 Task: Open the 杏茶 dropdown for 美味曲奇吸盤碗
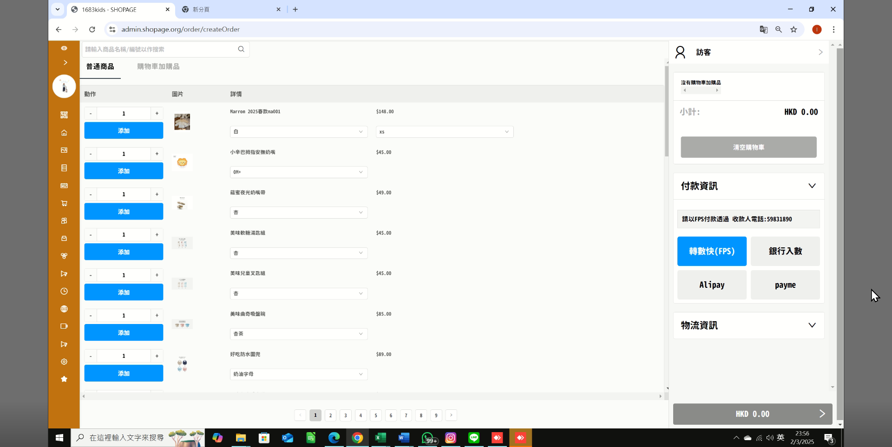pyautogui.click(x=299, y=334)
